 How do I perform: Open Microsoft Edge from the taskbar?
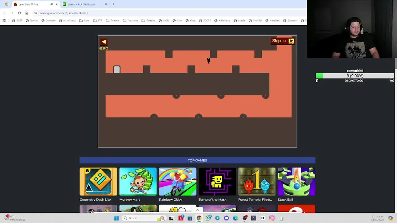[x=235, y=218]
